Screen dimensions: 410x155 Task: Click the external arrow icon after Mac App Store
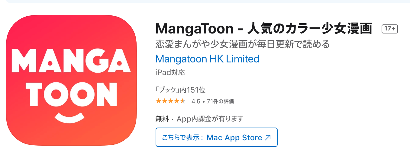268,138
